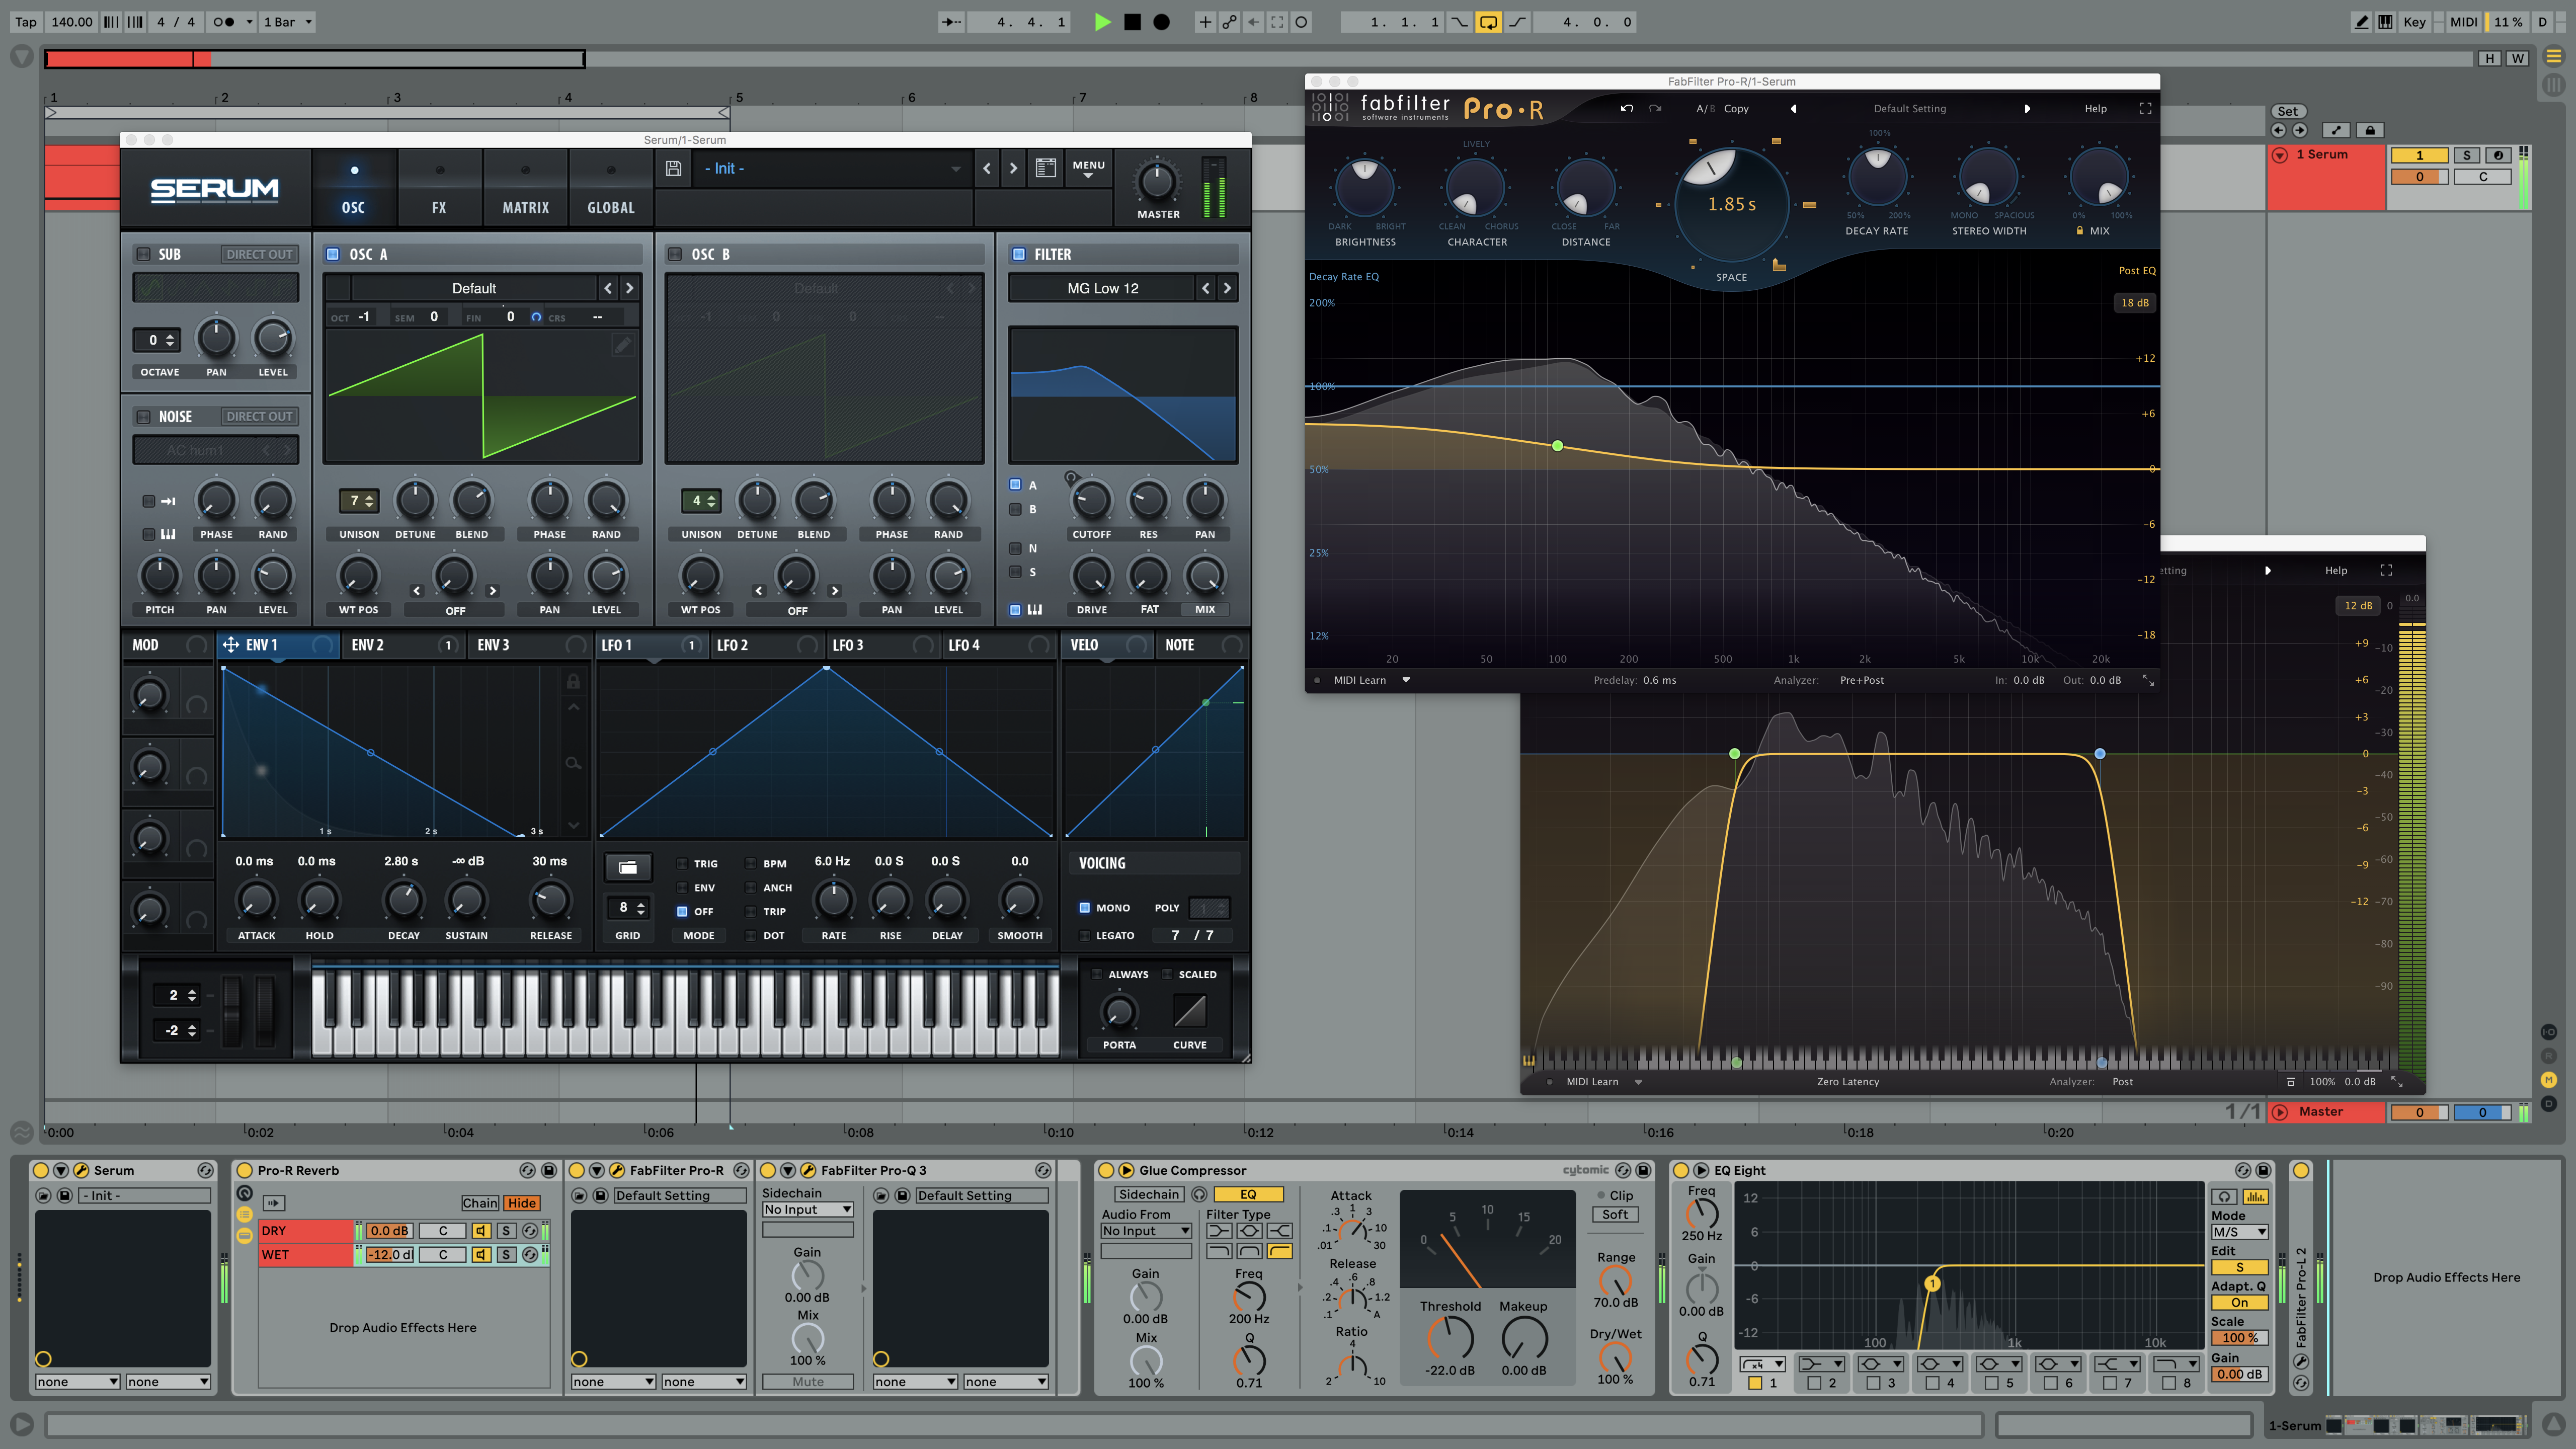
Task: Open the EQ Eight M/S Mode dropdown
Action: click(x=2239, y=1232)
